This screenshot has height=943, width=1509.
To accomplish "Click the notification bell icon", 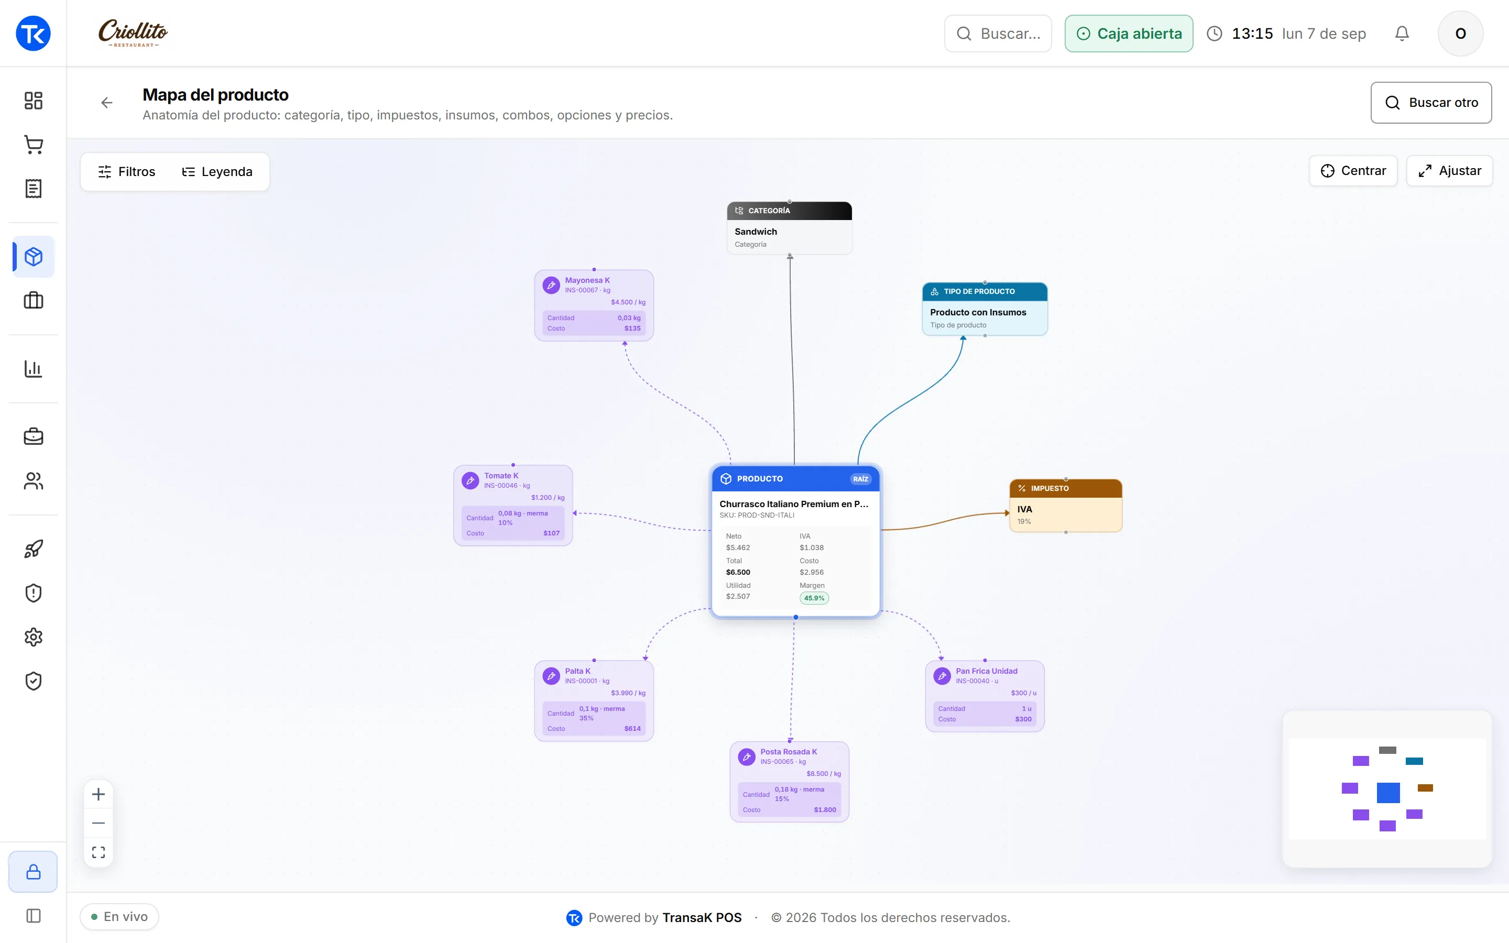I will tap(1402, 34).
